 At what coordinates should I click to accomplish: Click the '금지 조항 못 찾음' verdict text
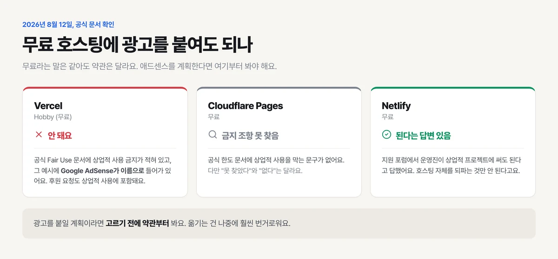(x=250, y=136)
